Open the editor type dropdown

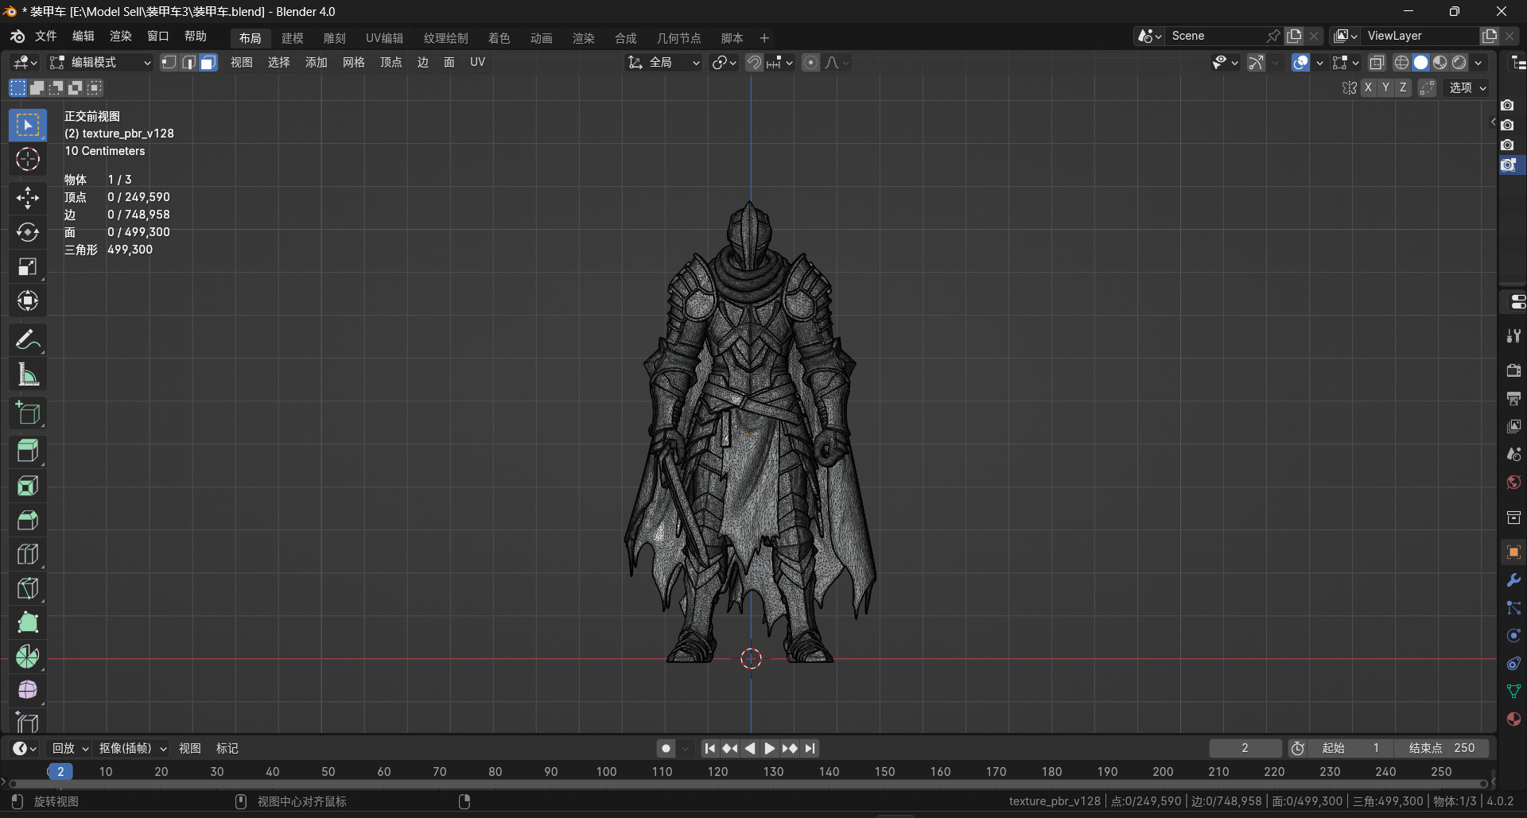(24, 62)
